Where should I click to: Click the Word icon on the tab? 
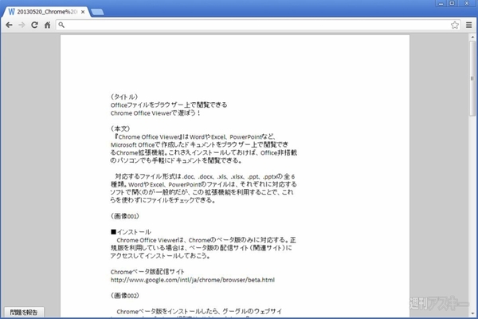12,12
